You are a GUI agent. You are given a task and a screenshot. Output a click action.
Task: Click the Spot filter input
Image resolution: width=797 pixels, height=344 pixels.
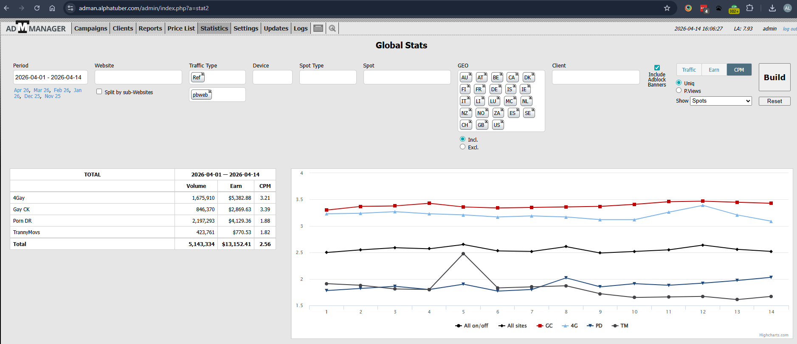click(x=407, y=77)
